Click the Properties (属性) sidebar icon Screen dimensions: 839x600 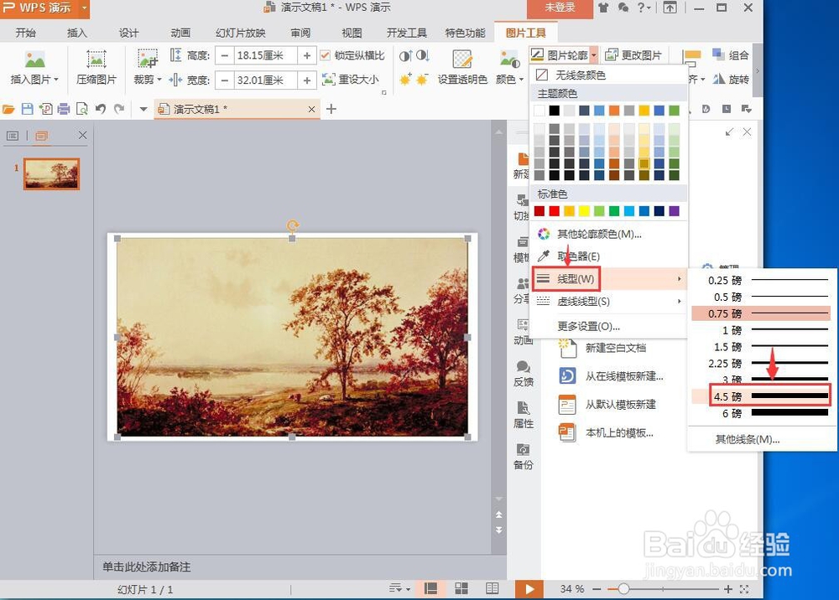click(x=523, y=407)
